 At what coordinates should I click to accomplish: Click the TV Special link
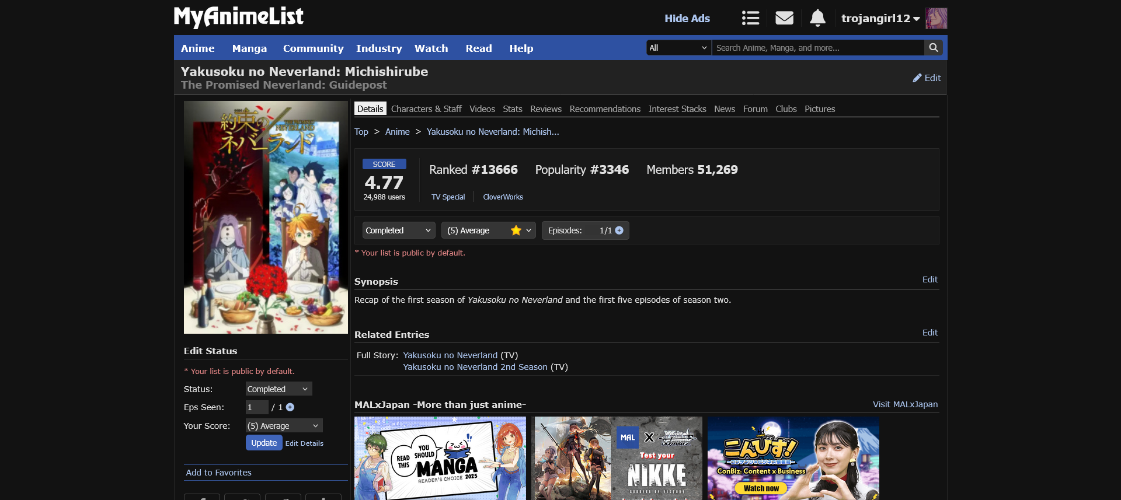(x=448, y=197)
